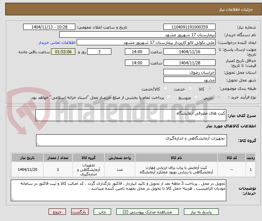Select the خدمت radio button
The width and height of the screenshot is (262, 221).
pyautogui.click(x=190, y=88)
